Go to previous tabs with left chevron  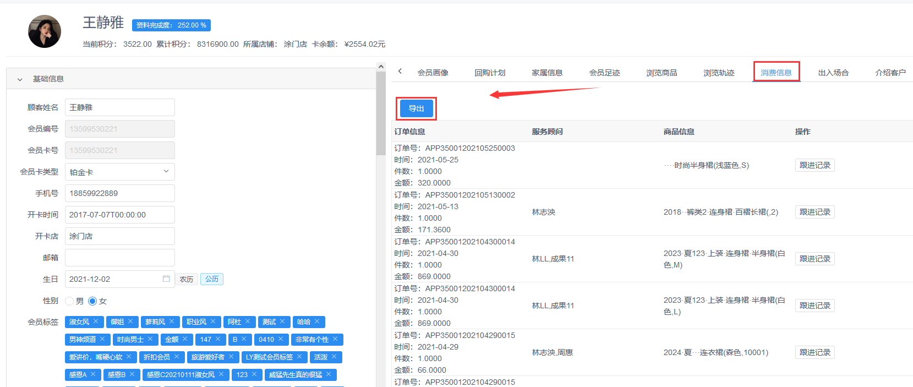pyautogui.click(x=400, y=71)
